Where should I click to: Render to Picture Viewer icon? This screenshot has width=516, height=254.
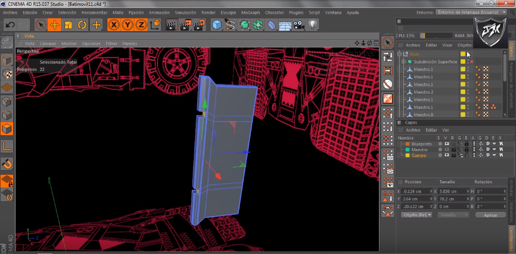[x=185, y=25]
